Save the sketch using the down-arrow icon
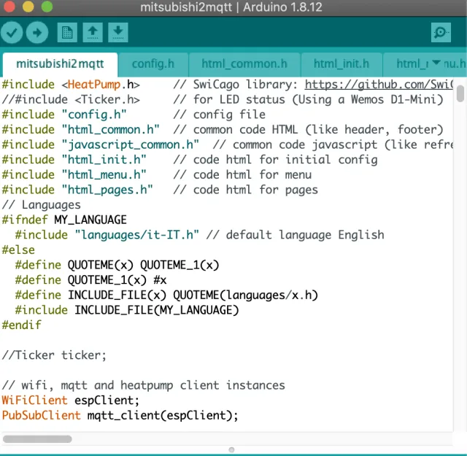Viewport: 467px width, 456px height. coord(117,32)
